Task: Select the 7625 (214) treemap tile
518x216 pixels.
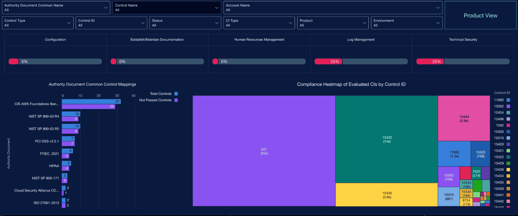Action: click(x=476, y=173)
